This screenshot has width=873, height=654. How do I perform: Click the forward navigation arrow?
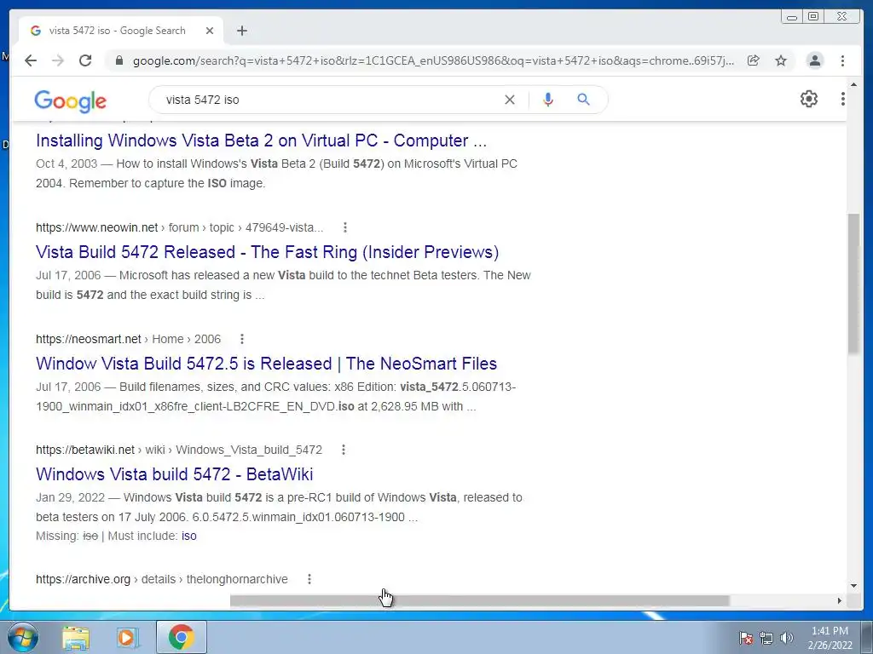[58, 60]
